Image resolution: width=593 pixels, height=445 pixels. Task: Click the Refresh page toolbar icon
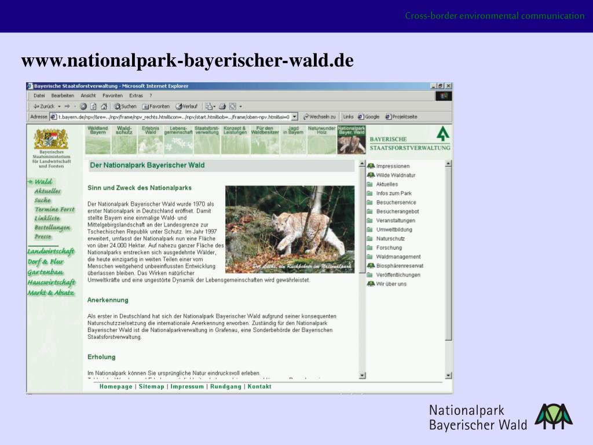click(x=93, y=107)
